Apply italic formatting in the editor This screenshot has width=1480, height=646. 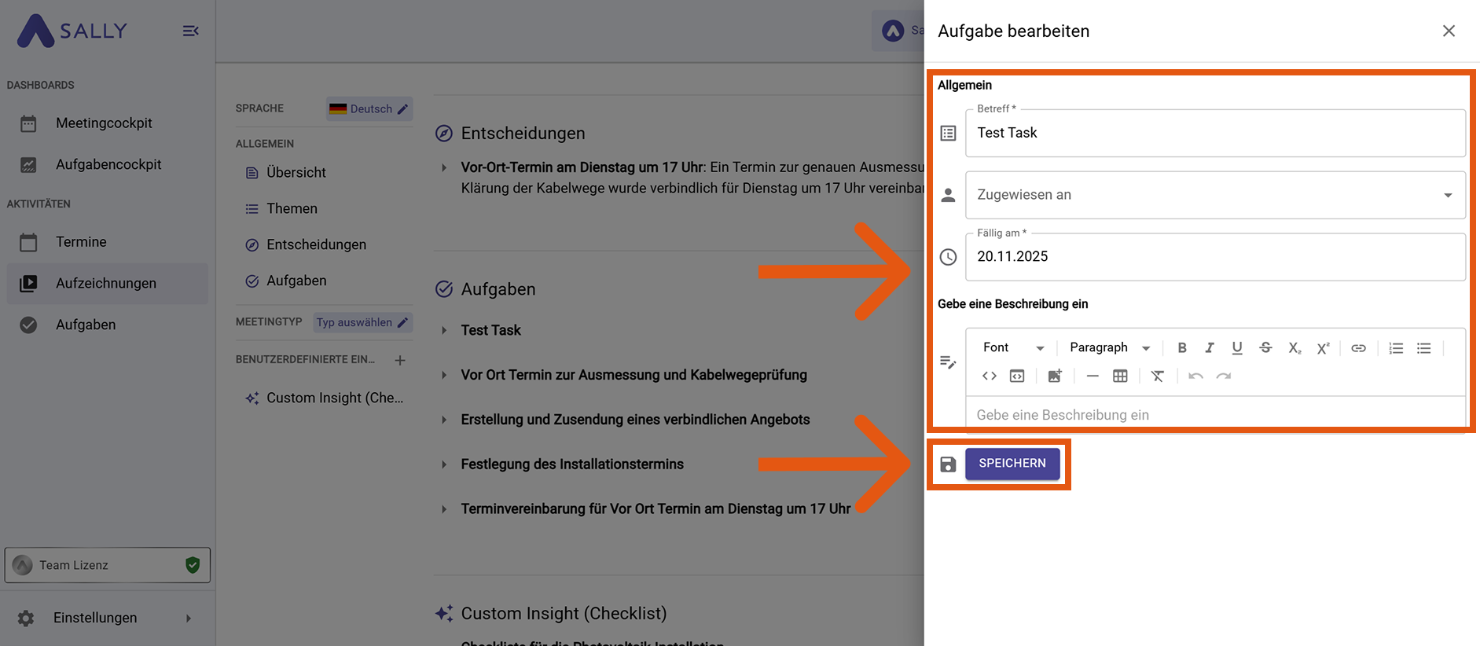(1210, 348)
